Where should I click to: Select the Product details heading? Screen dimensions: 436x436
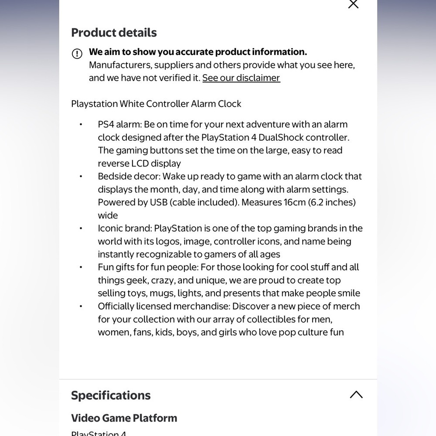[114, 33]
